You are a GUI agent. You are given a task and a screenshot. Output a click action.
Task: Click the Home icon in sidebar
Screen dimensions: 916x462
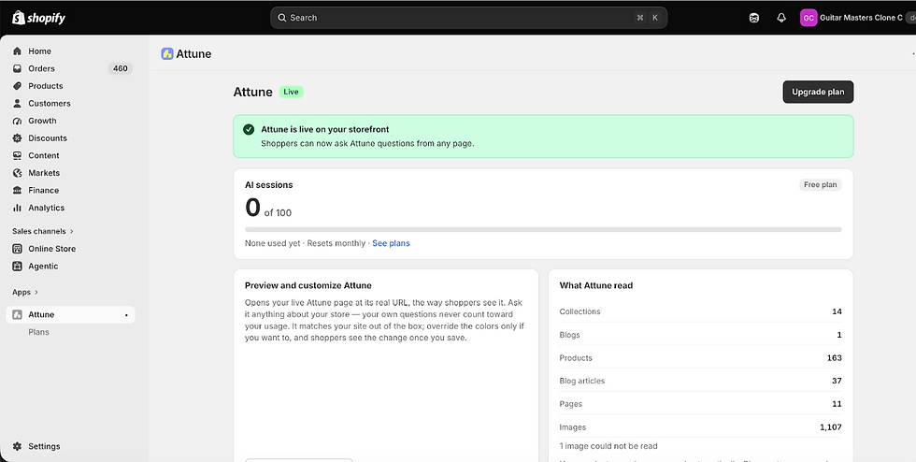click(x=17, y=51)
